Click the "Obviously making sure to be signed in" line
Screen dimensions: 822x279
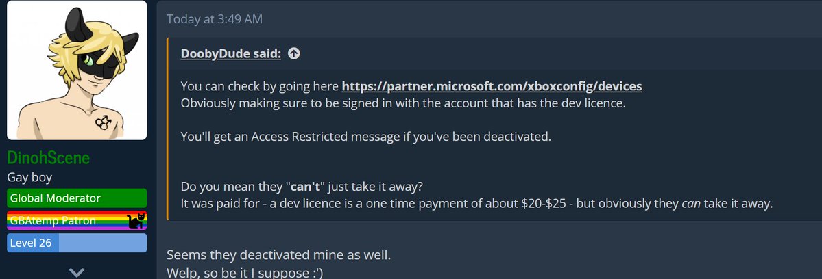click(403, 103)
